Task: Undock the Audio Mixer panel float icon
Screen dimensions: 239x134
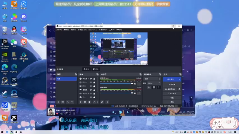Action: pos(140,74)
